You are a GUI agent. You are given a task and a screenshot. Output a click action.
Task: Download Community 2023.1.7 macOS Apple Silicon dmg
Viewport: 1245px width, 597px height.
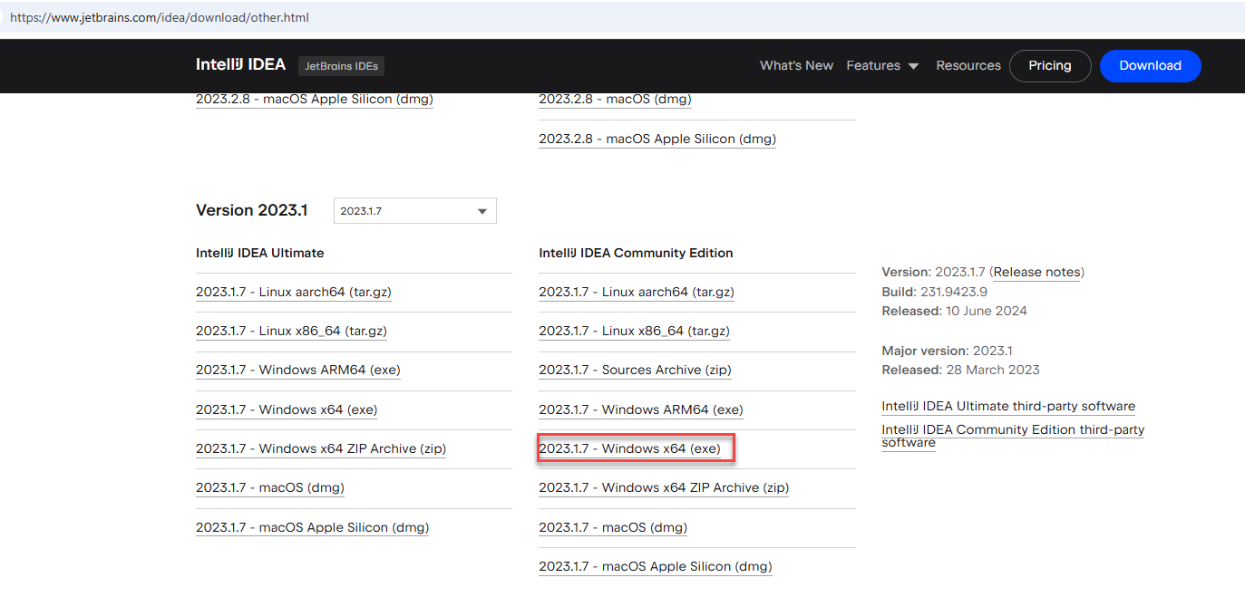(656, 566)
